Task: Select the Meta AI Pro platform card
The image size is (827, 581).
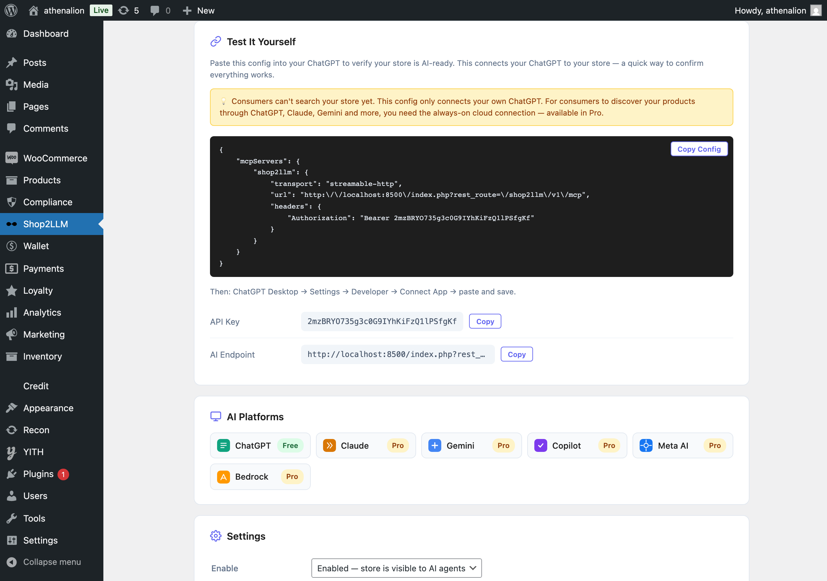Action: pos(683,445)
